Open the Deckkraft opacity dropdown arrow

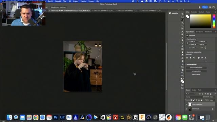point(215,97)
